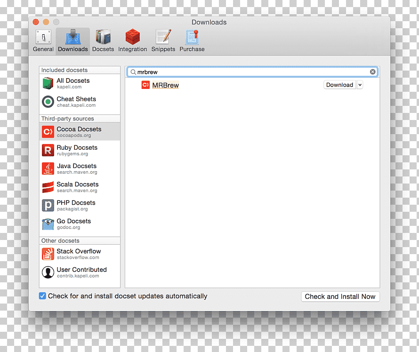
Task: Select the Cocoa Docsets source
Action: 80,132
